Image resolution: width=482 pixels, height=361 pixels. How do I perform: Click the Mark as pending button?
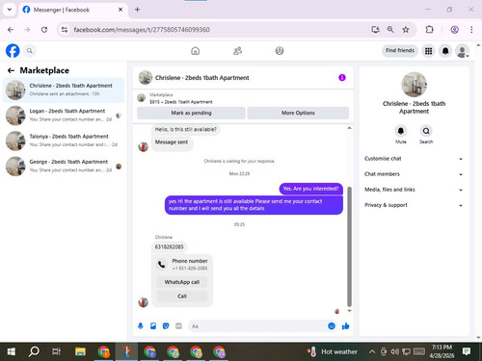pos(191,113)
